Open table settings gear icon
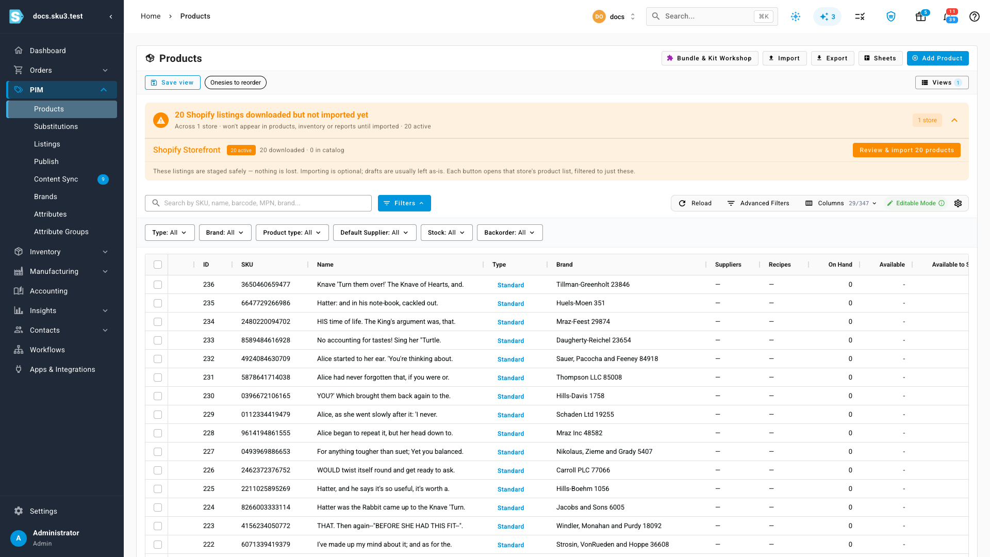Image resolution: width=990 pixels, height=557 pixels. coord(958,203)
